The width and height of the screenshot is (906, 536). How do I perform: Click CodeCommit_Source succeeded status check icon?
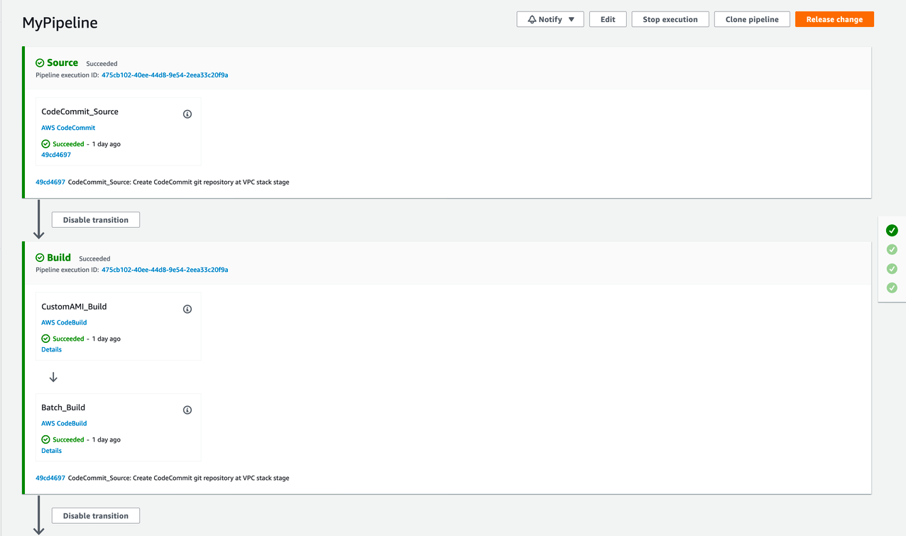(x=45, y=144)
